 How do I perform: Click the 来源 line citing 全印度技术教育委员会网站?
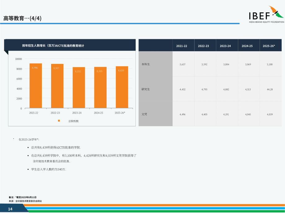tap(25, 201)
